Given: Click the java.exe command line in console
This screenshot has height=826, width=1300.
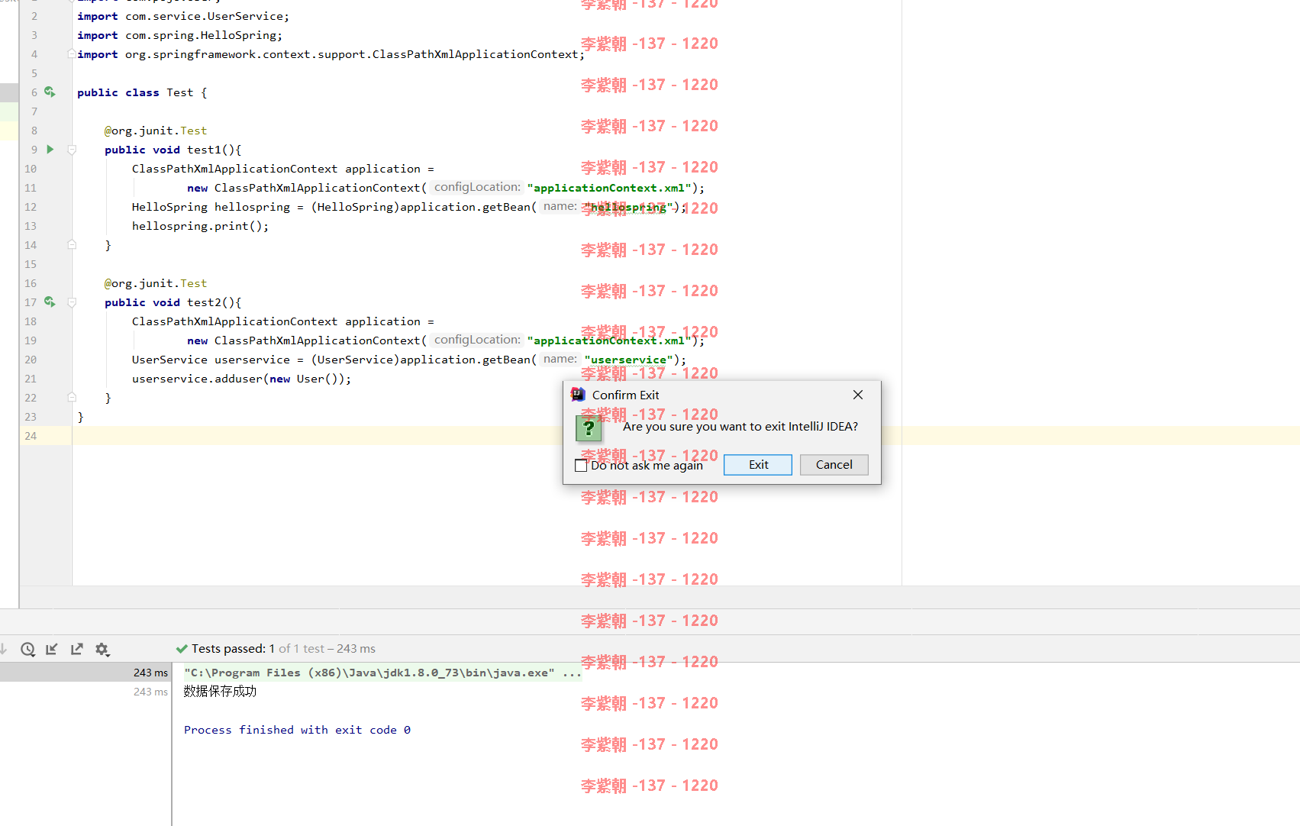Looking at the screenshot, I should point(382,673).
